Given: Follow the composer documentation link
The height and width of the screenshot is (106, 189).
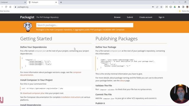Looking at the screenshot, I should coord(51,74).
